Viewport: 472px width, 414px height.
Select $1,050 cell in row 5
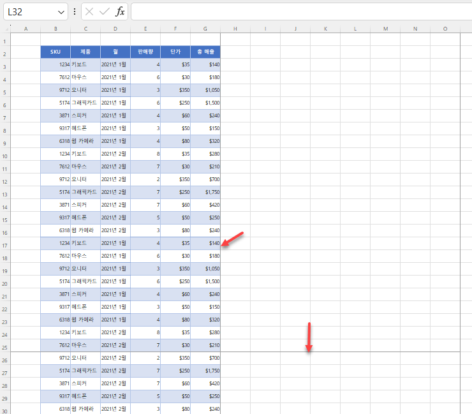tap(205, 90)
